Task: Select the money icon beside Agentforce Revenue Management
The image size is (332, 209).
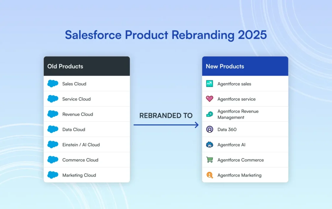Action: pos(209,114)
